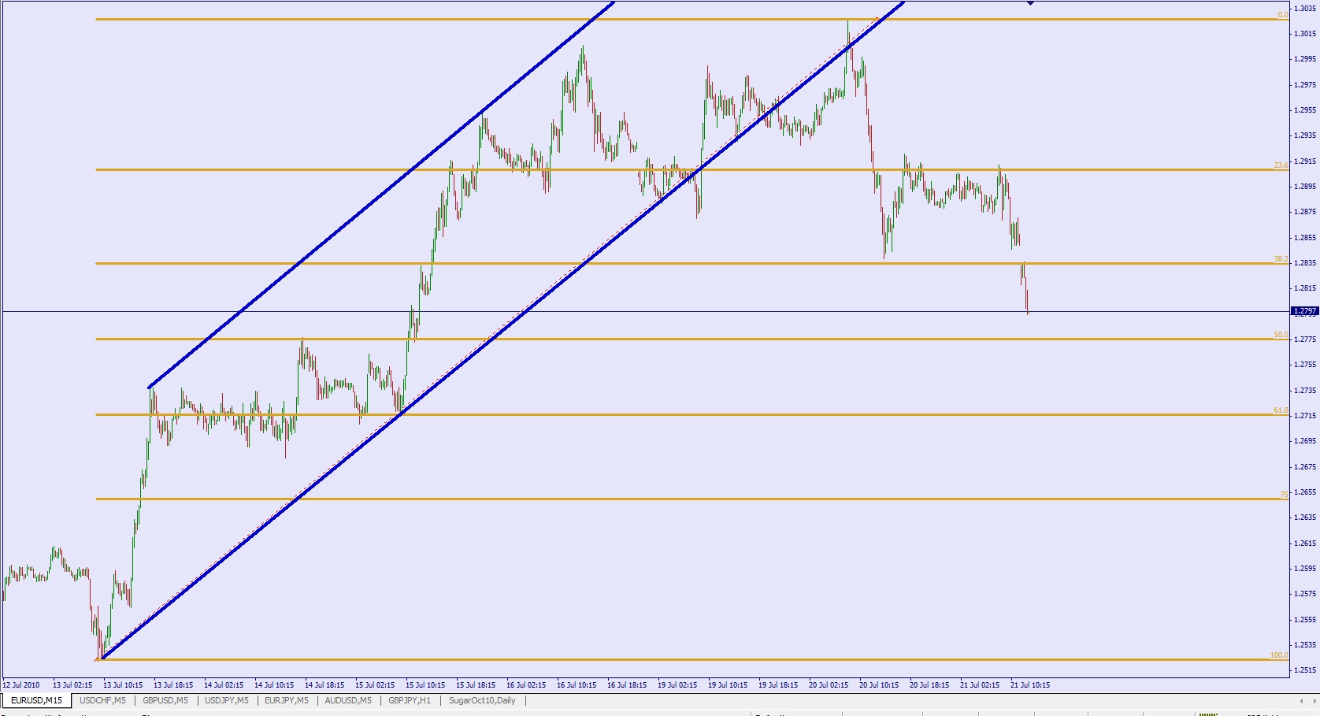This screenshot has width=1320, height=716.
Task: Click the 38.2 Fibonacci level label
Action: point(1281,259)
